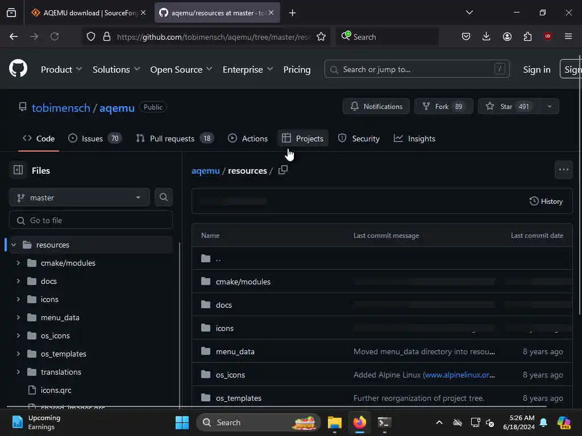582x436 pixels.
Task: Expand the Solutions menu
Action: (x=116, y=69)
